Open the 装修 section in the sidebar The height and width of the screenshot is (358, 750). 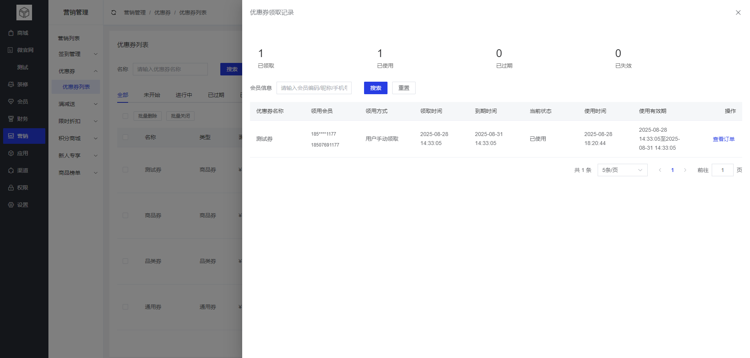click(23, 84)
